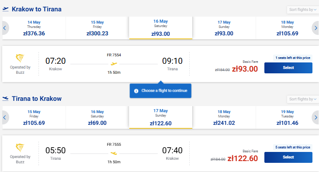Show later dates for Tirana to Krakow
This screenshot has height=172, width=319.
coord(316,117)
